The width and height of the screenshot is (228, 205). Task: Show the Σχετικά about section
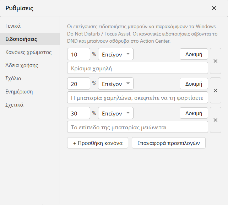pyautogui.click(x=30, y=105)
